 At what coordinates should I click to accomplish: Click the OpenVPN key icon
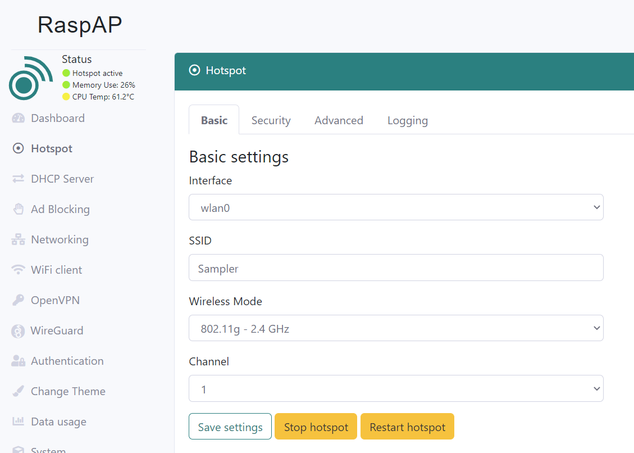[x=18, y=300]
